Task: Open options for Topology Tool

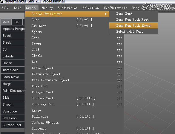Action: [119, 104]
